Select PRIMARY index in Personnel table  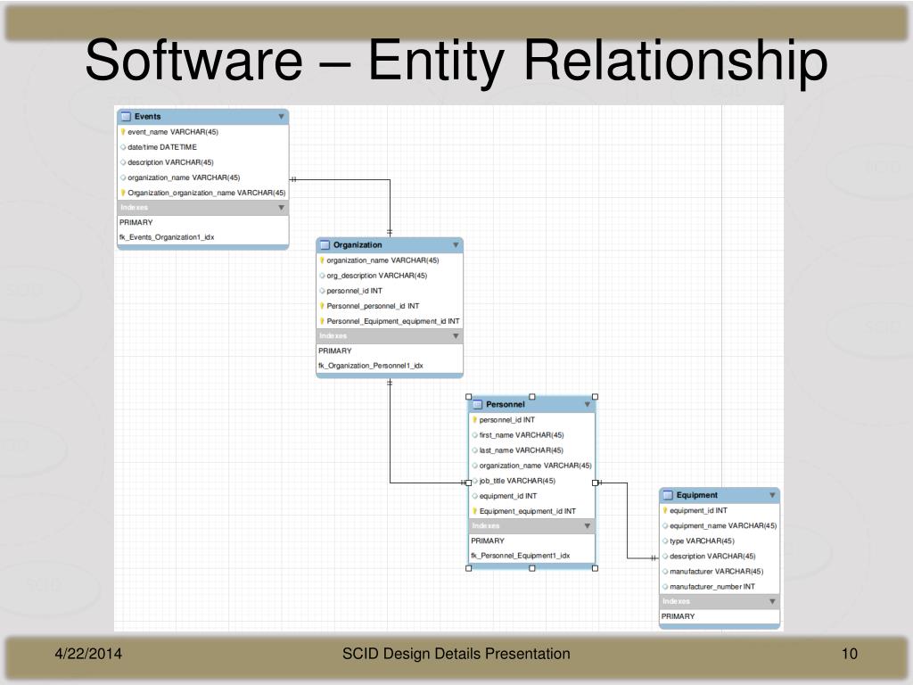tap(488, 541)
